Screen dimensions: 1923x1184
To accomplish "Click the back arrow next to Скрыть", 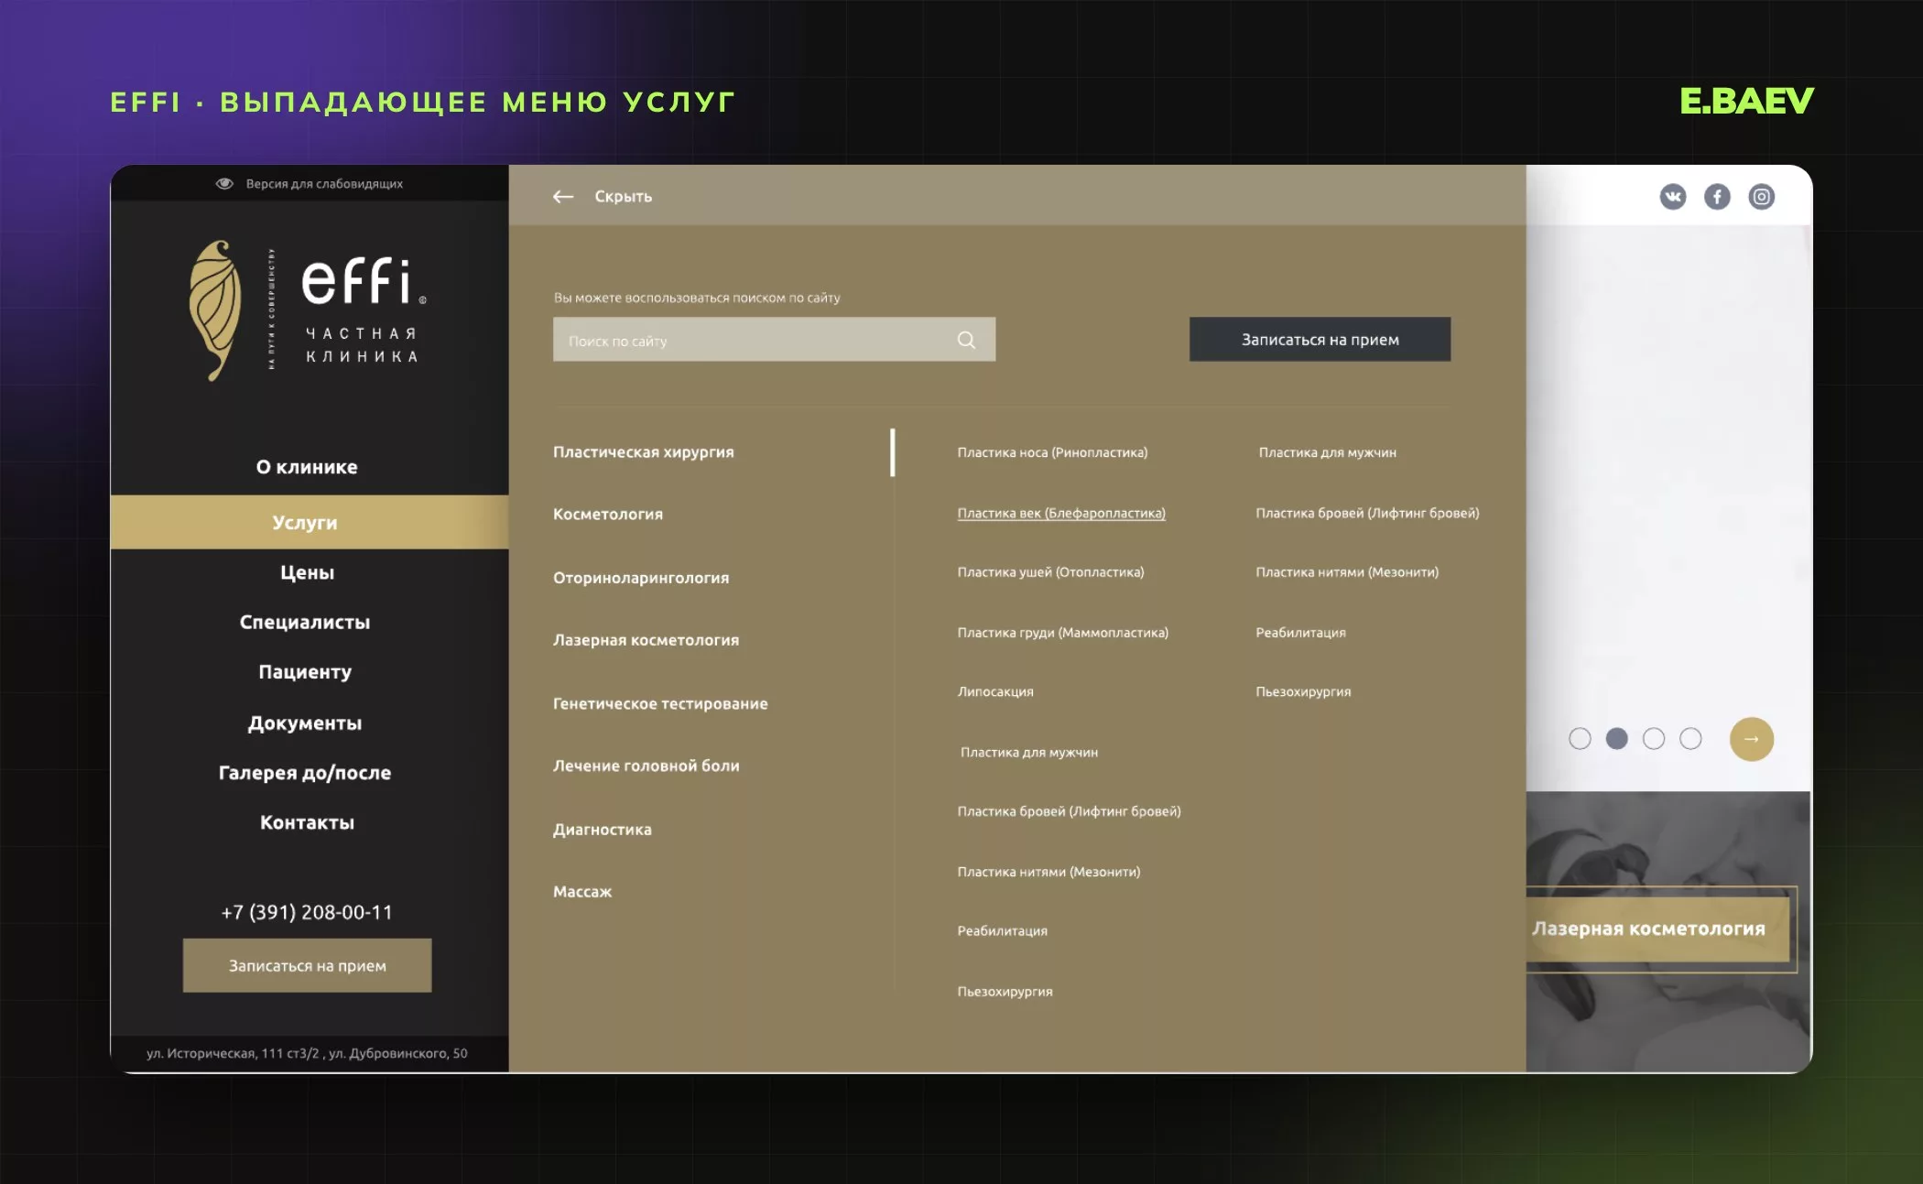I will pos(563,197).
